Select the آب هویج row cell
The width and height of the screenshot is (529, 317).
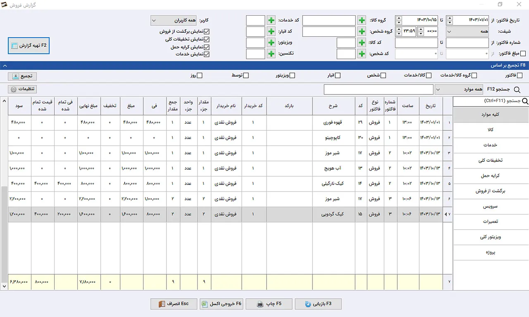(x=334, y=168)
